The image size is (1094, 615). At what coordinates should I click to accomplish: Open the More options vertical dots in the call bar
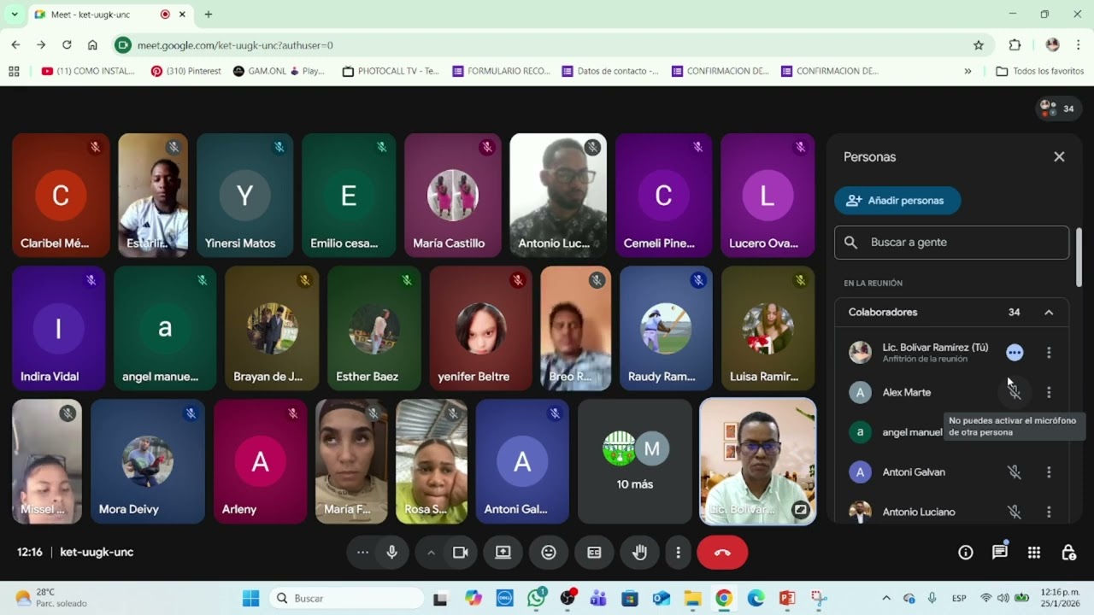tap(679, 553)
